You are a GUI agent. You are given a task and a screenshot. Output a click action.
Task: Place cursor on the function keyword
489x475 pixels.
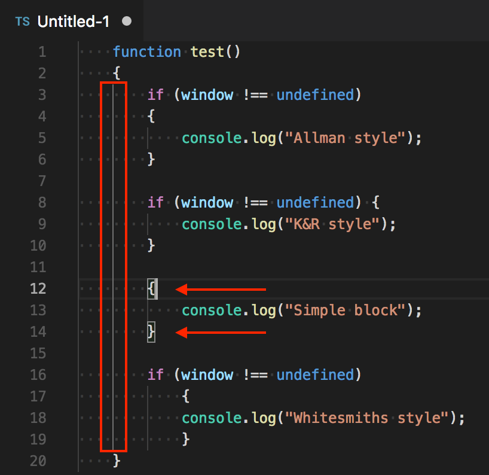[x=146, y=51]
